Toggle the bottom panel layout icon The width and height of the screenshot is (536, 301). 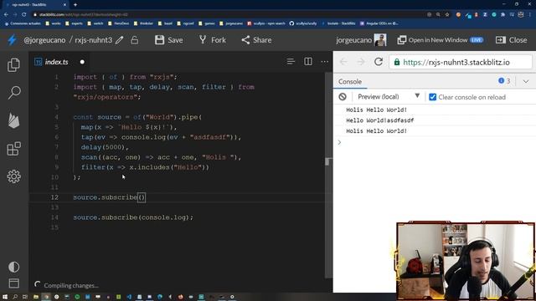tap(13, 283)
